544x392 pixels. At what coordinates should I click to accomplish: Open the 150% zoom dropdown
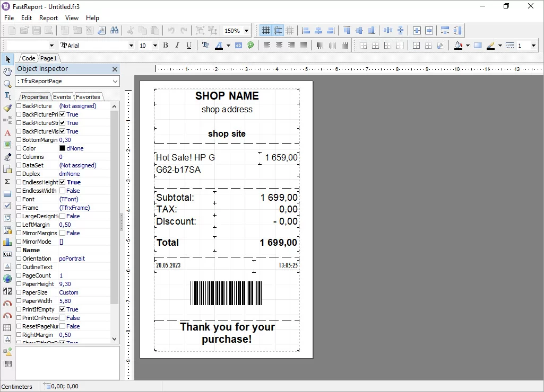click(247, 30)
